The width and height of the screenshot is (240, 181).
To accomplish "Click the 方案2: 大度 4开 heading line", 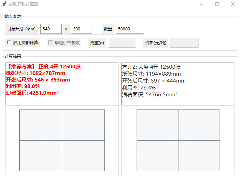I will pos(151,67).
